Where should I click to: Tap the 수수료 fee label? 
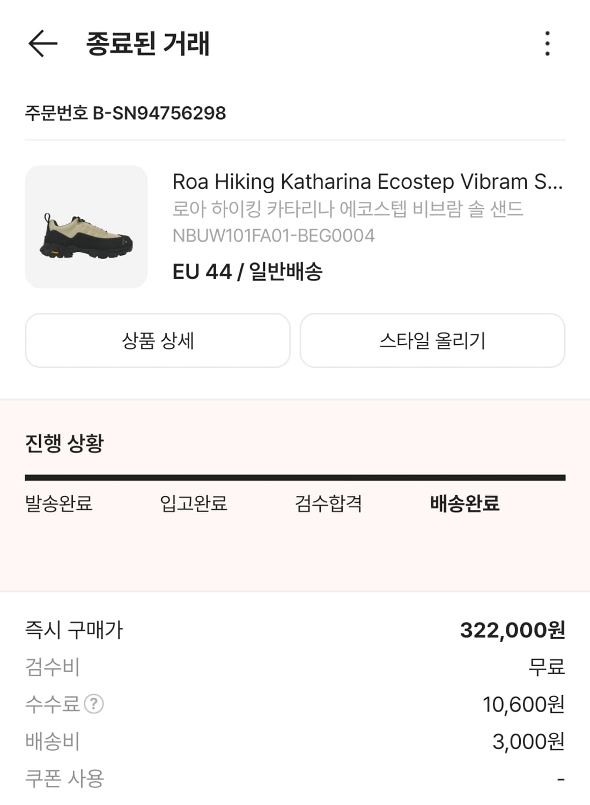(x=53, y=704)
